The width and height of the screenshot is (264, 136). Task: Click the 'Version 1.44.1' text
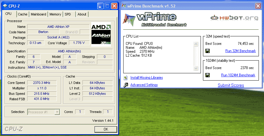(x=103, y=121)
